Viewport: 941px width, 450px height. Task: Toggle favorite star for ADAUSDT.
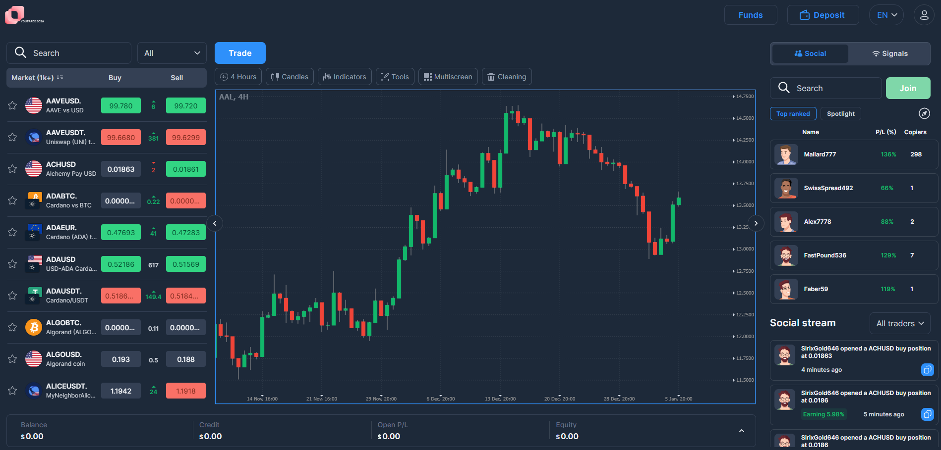[x=12, y=296]
